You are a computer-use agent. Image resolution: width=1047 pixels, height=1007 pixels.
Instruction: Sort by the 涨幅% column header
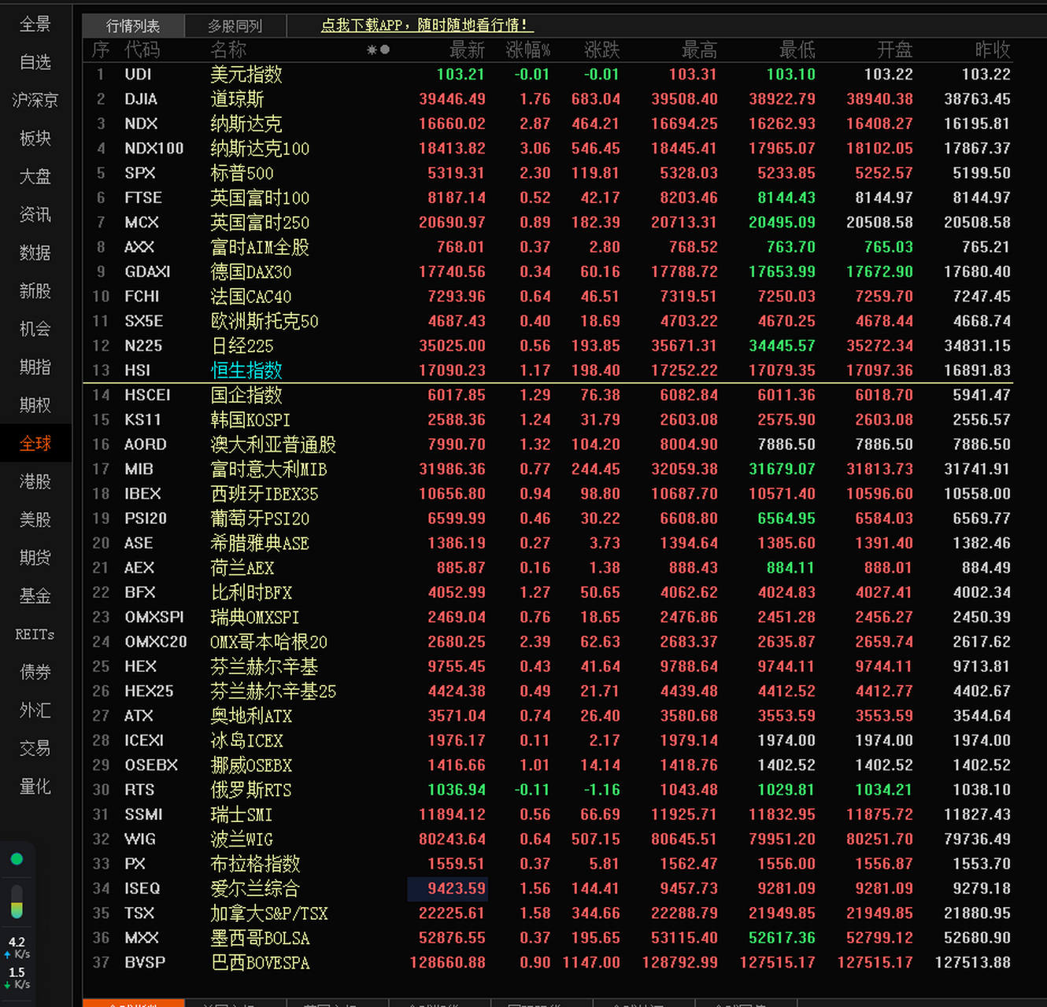[x=527, y=50]
